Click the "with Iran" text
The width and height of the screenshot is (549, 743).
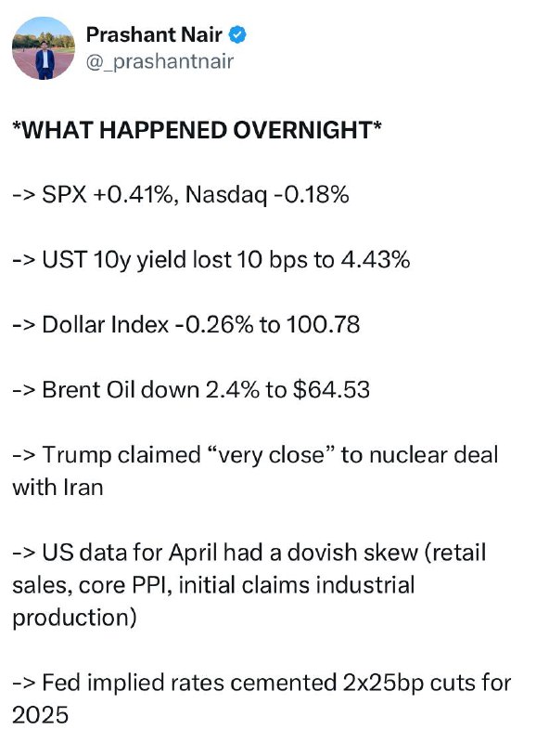(57, 488)
